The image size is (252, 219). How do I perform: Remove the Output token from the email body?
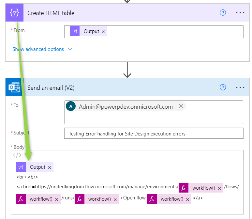click(50, 167)
